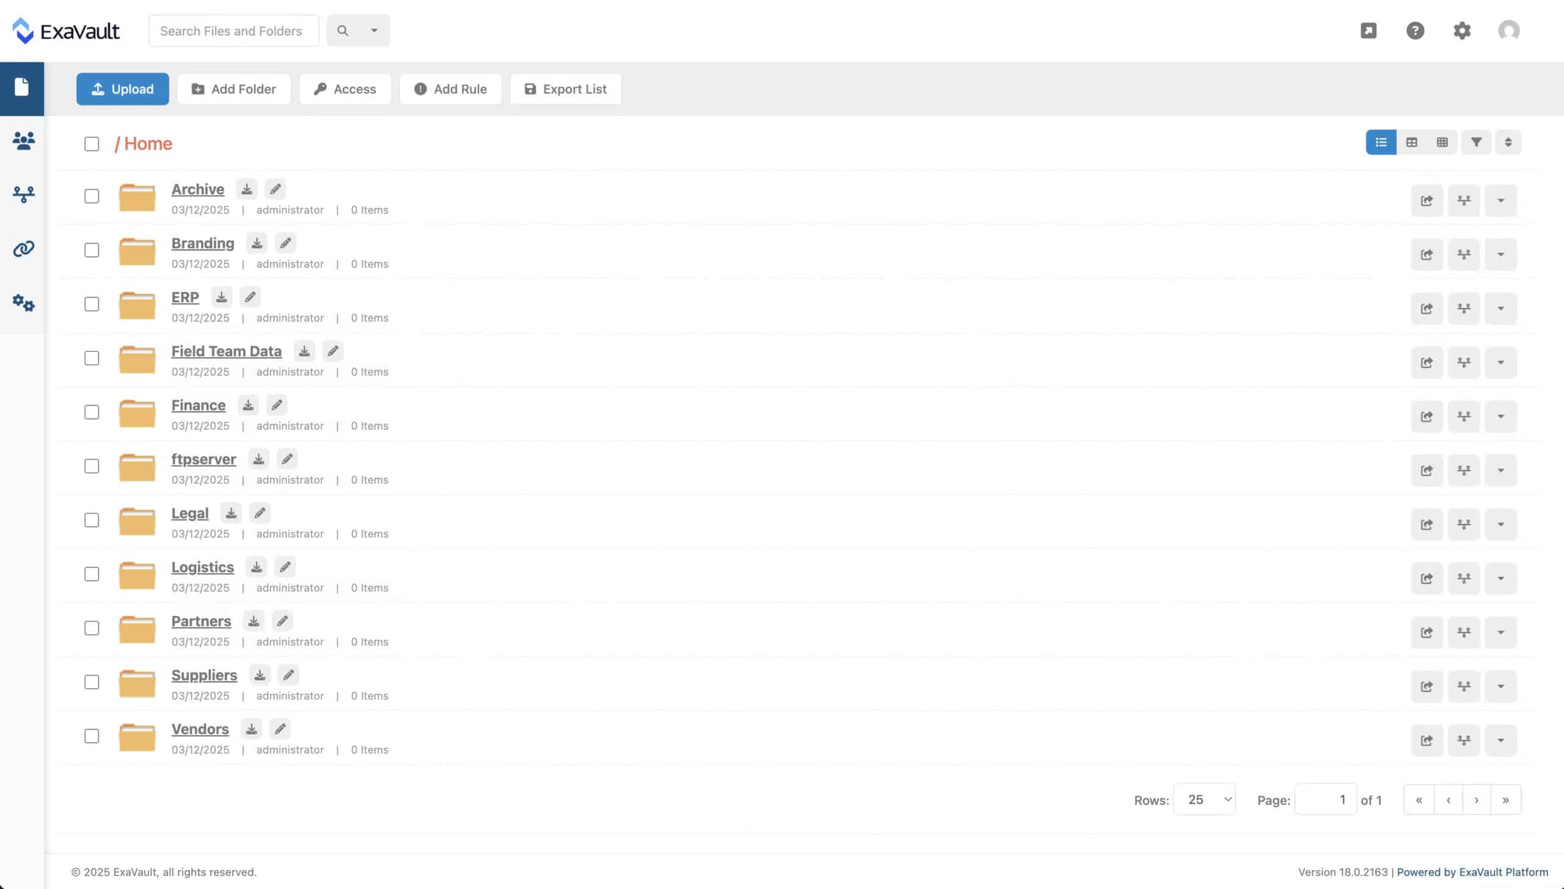Open the workflows icon in the sidebar
This screenshot has height=889, width=1564.
pyautogui.click(x=23, y=196)
